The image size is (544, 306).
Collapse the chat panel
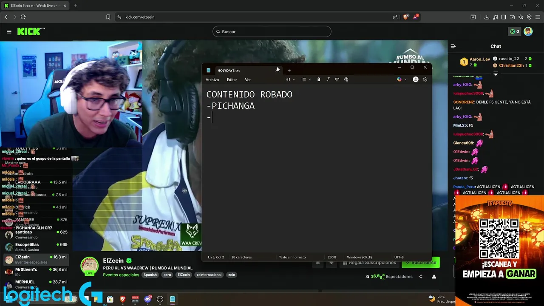[x=453, y=46]
